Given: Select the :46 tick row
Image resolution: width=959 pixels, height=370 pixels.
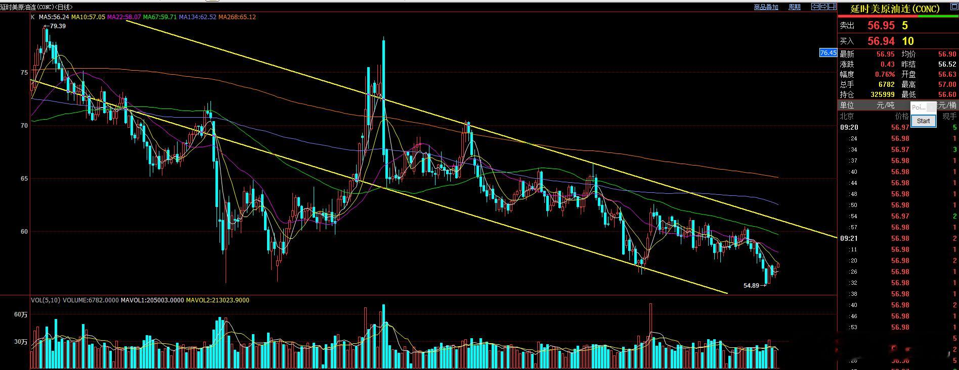Looking at the screenshot, I should point(898,316).
